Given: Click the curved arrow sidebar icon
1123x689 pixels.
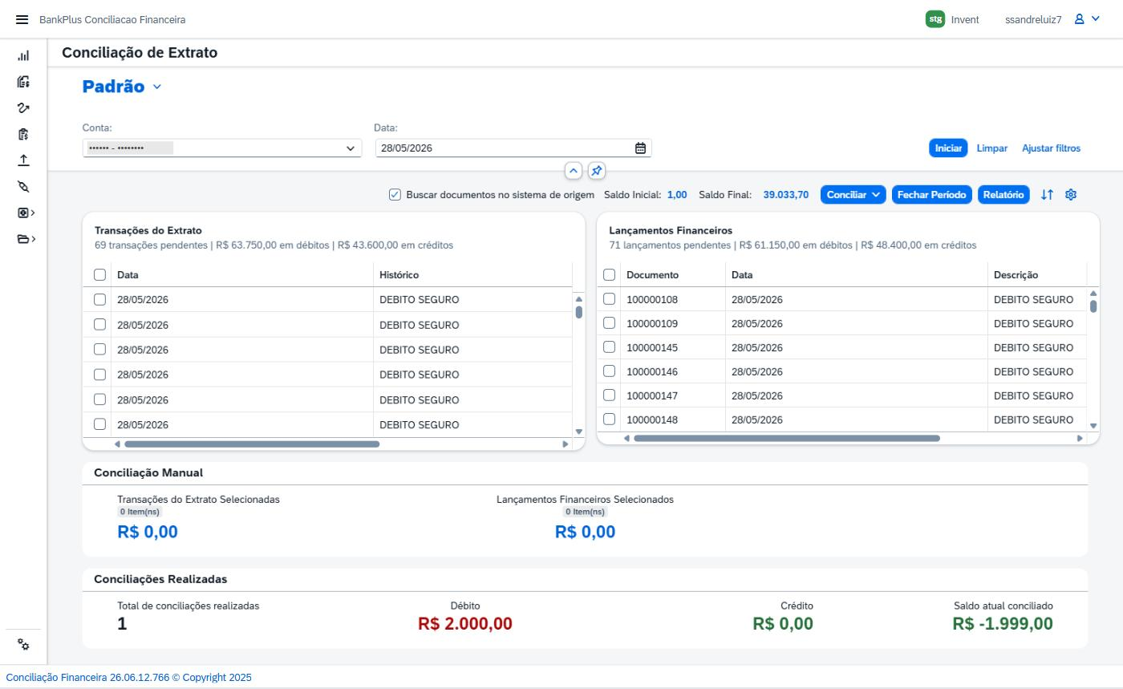Looking at the screenshot, I should click(23, 107).
